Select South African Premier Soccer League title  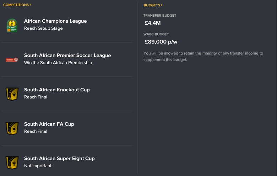pyautogui.click(x=67, y=55)
